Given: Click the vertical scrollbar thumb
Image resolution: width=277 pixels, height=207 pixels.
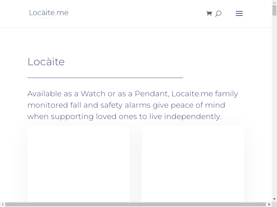Looking at the screenshot, I should 274,10.
